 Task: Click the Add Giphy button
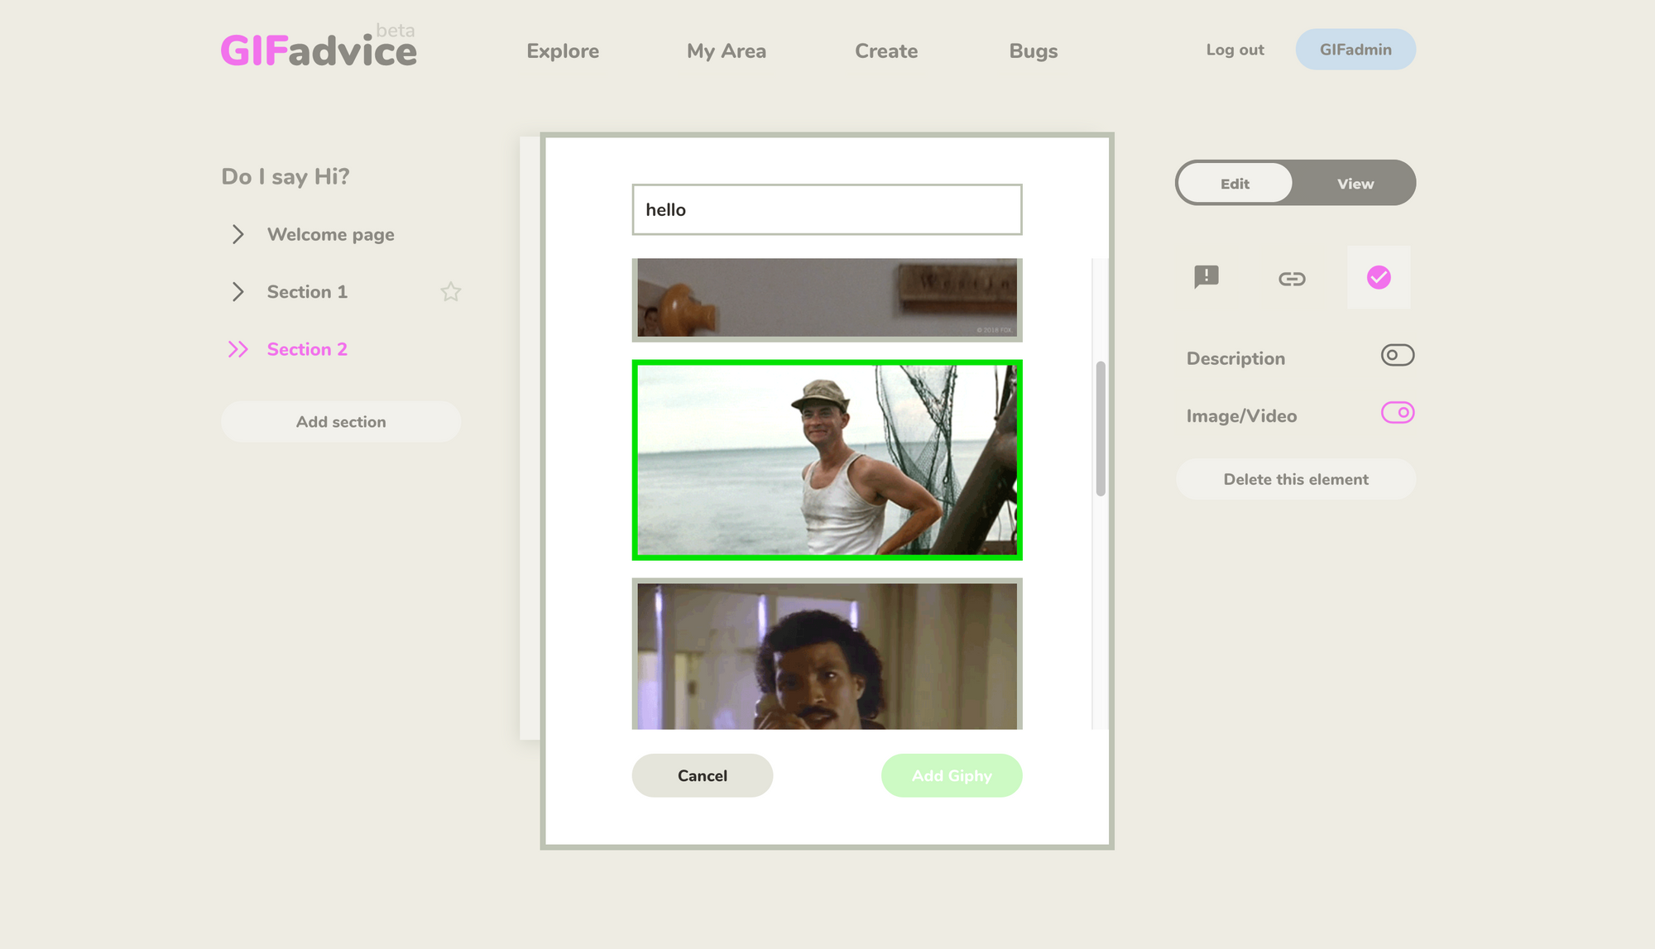tap(952, 775)
